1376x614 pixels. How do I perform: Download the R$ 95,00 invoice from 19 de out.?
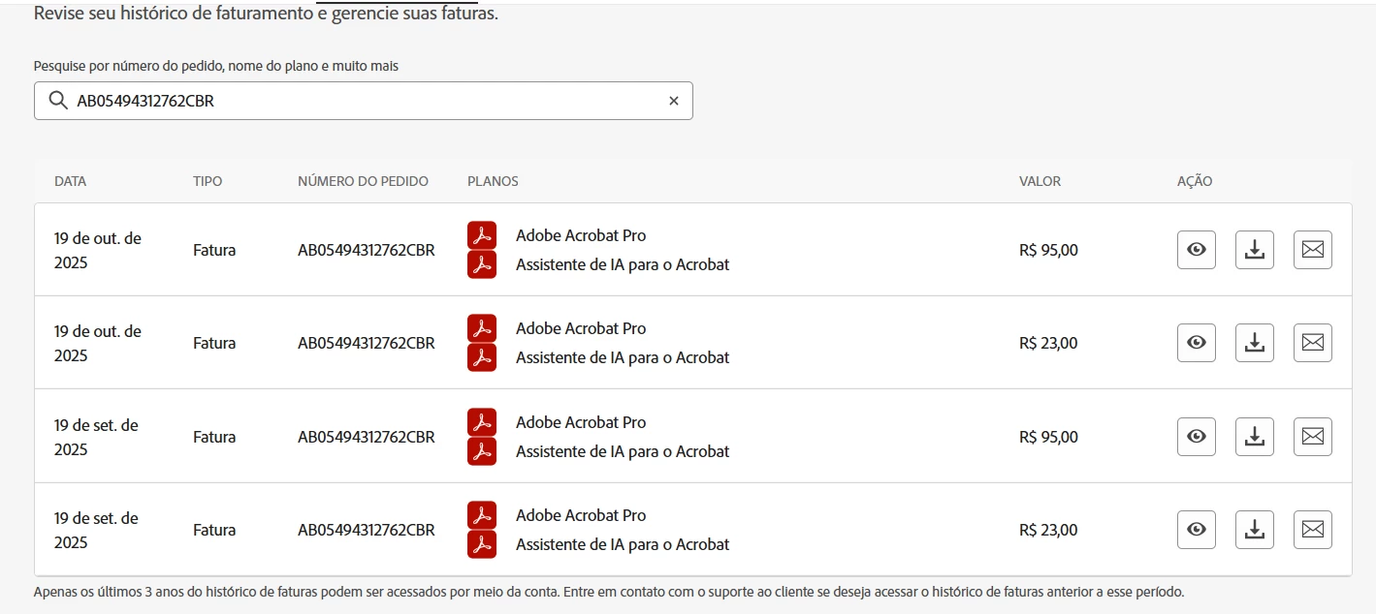(x=1254, y=250)
